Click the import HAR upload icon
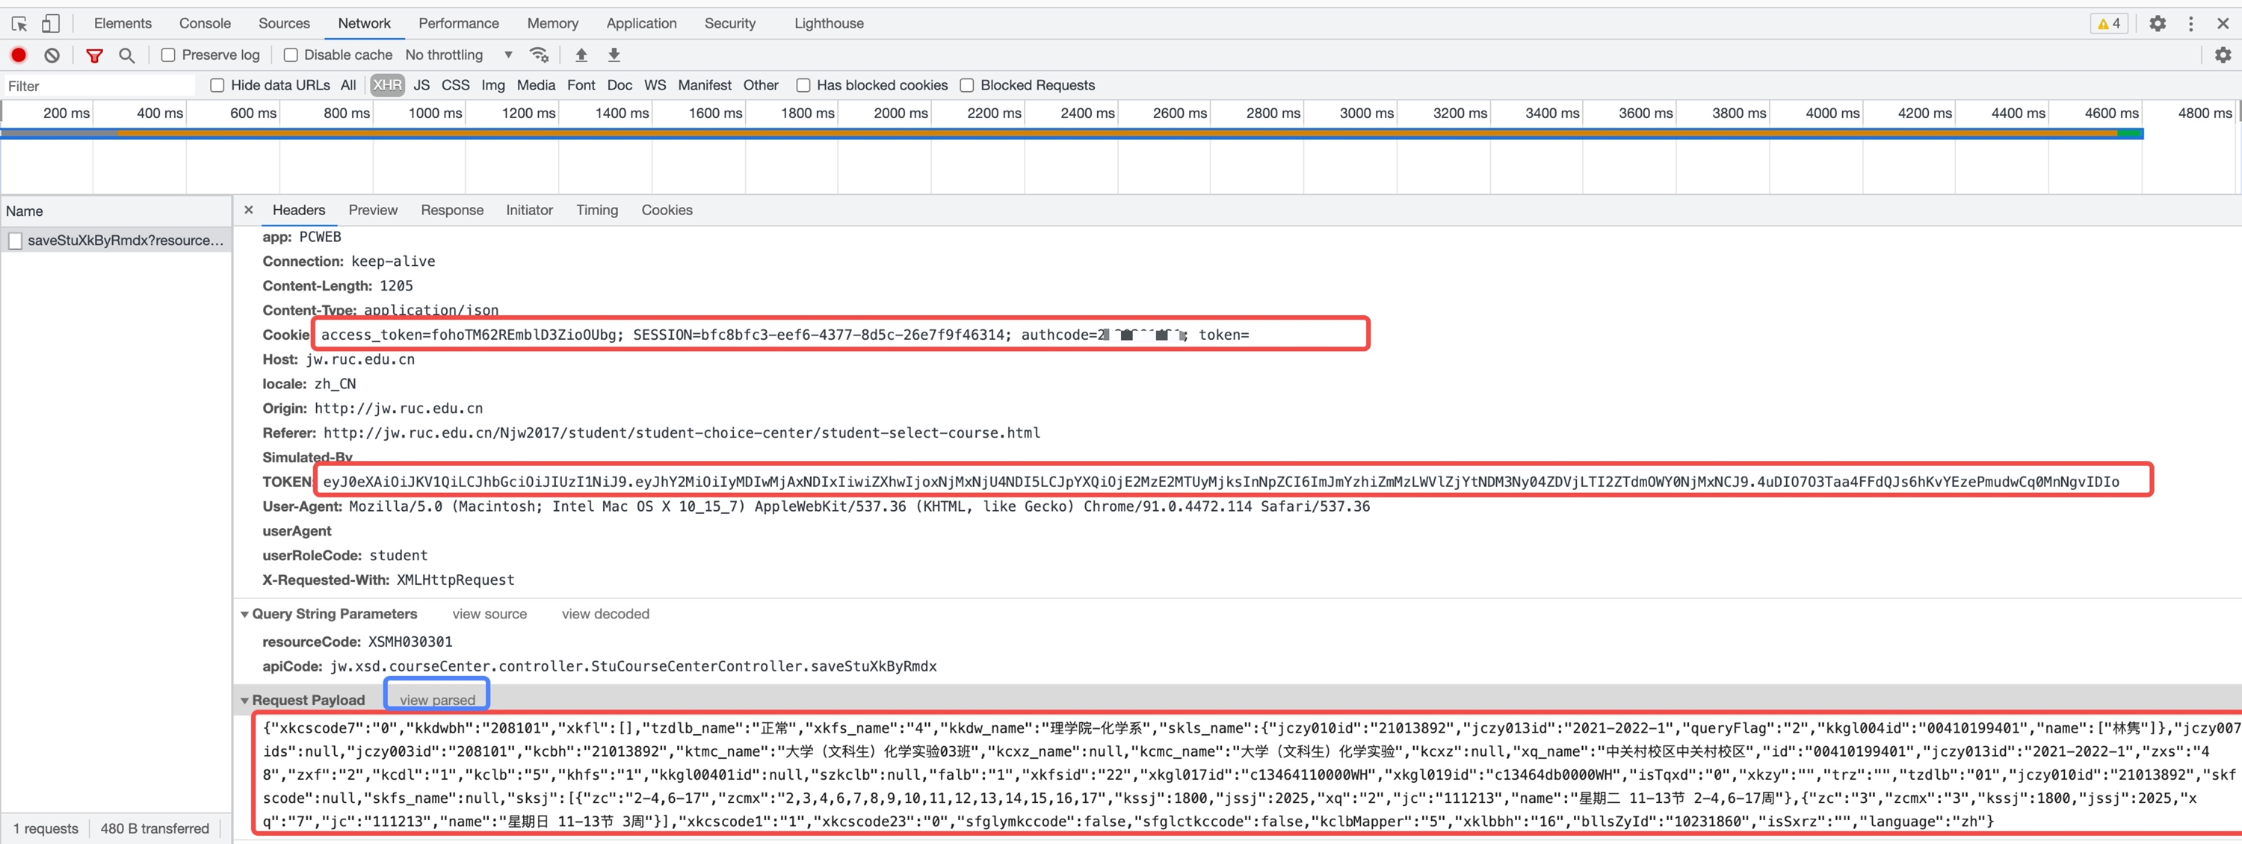The height and width of the screenshot is (844, 2242). [x=581, y=55]
